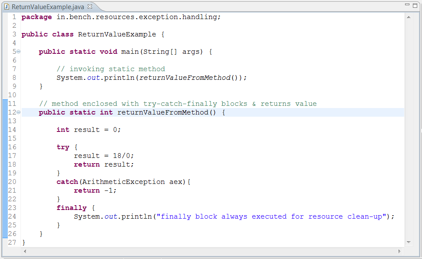This screenshot has width=422, height=259.
Task: Click the horizontal scrollbar left arrow
Action: pos(25,251)
